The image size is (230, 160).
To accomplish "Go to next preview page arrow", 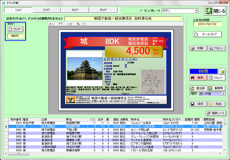I will click(67, 24).
